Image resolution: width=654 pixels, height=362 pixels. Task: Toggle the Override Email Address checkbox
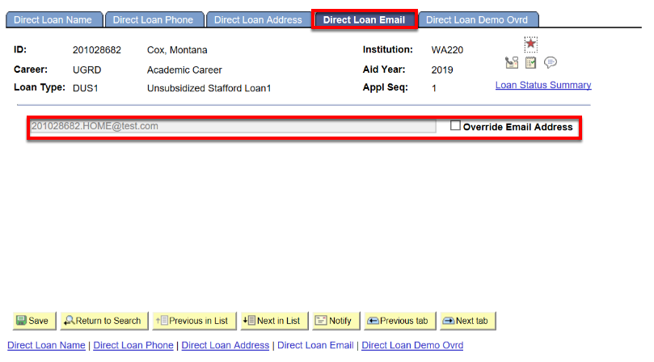[455, 125]
